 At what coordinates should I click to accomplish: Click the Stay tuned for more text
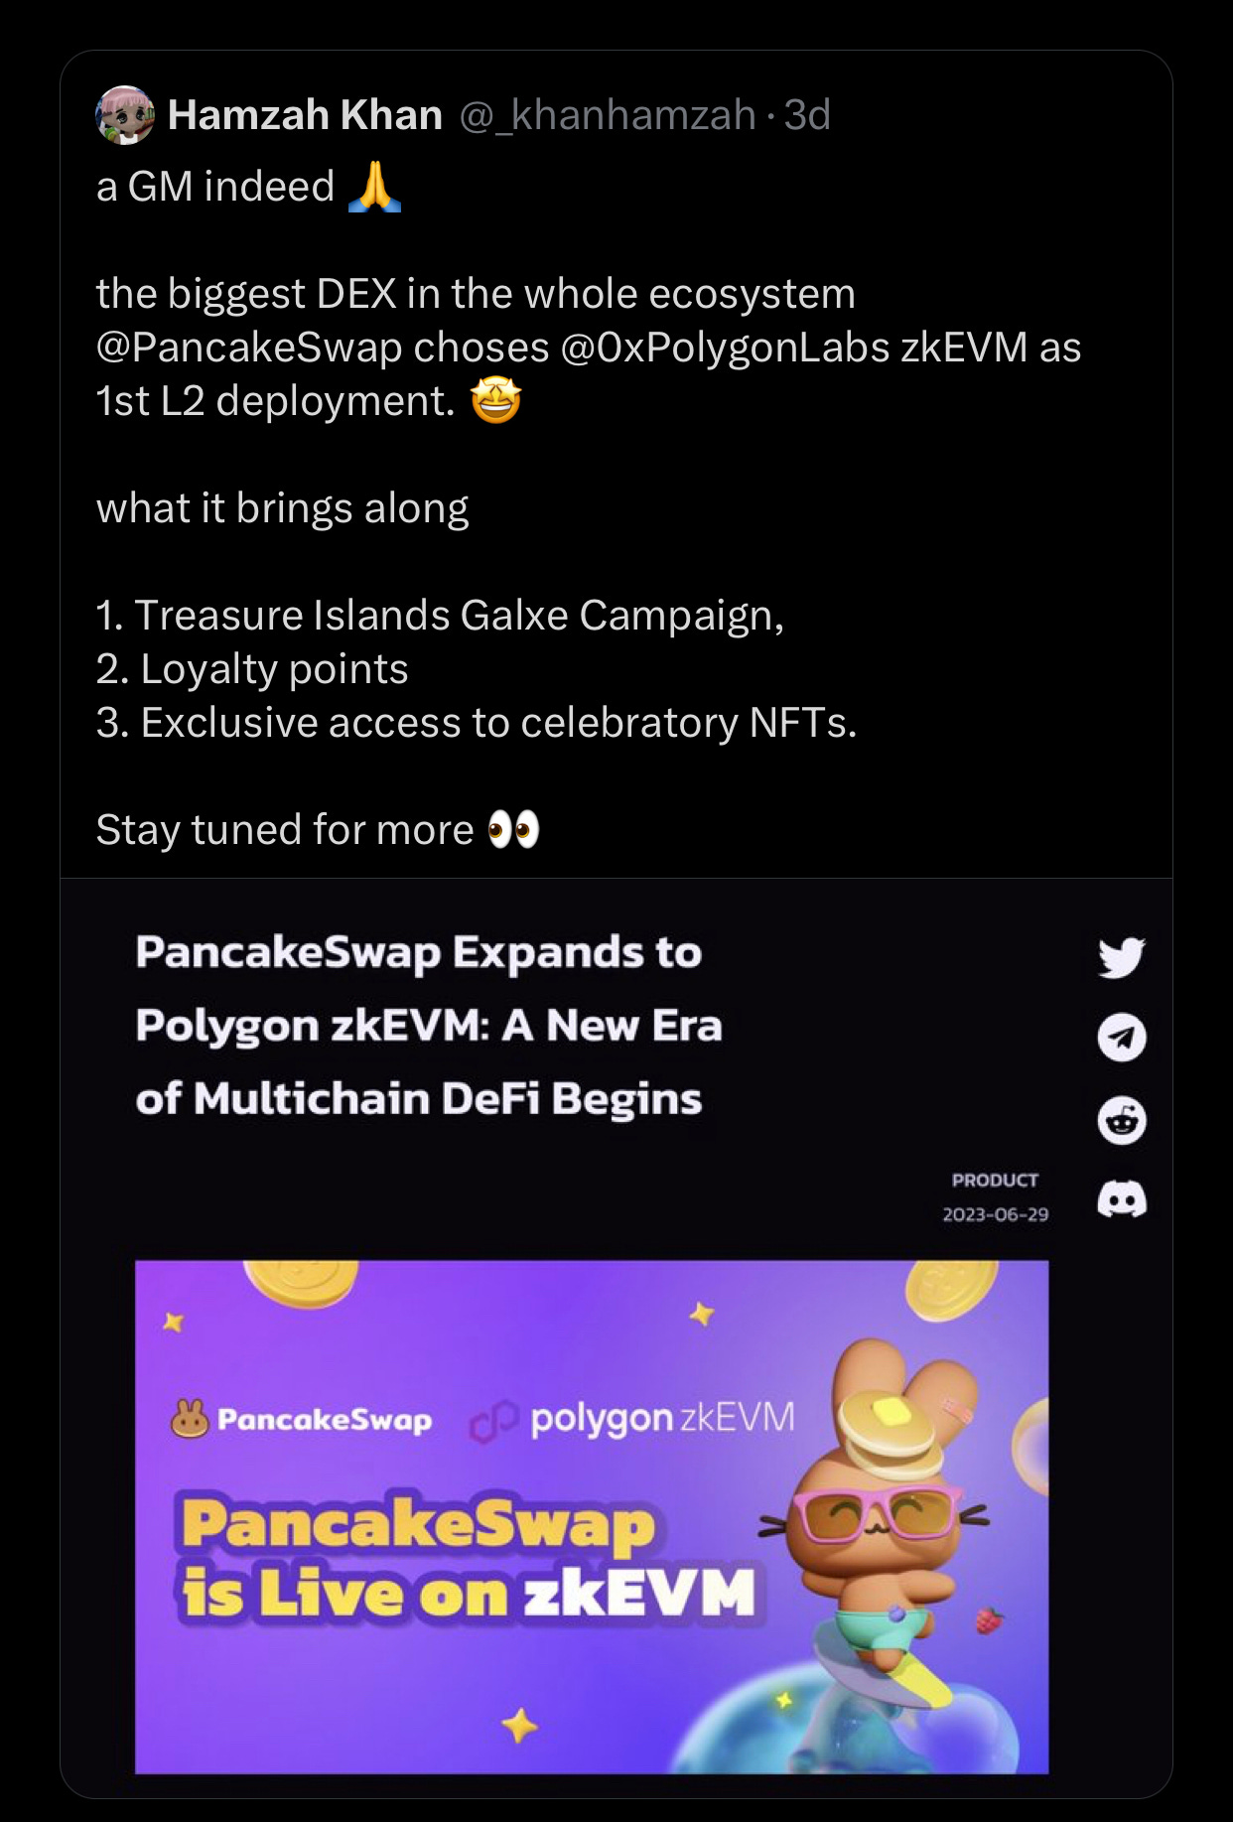285,830
